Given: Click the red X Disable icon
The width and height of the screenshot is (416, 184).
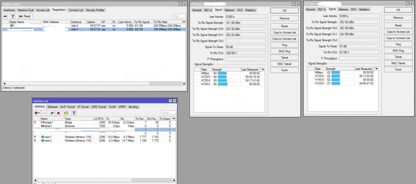Looking at the screenshot, I should 58,113.
